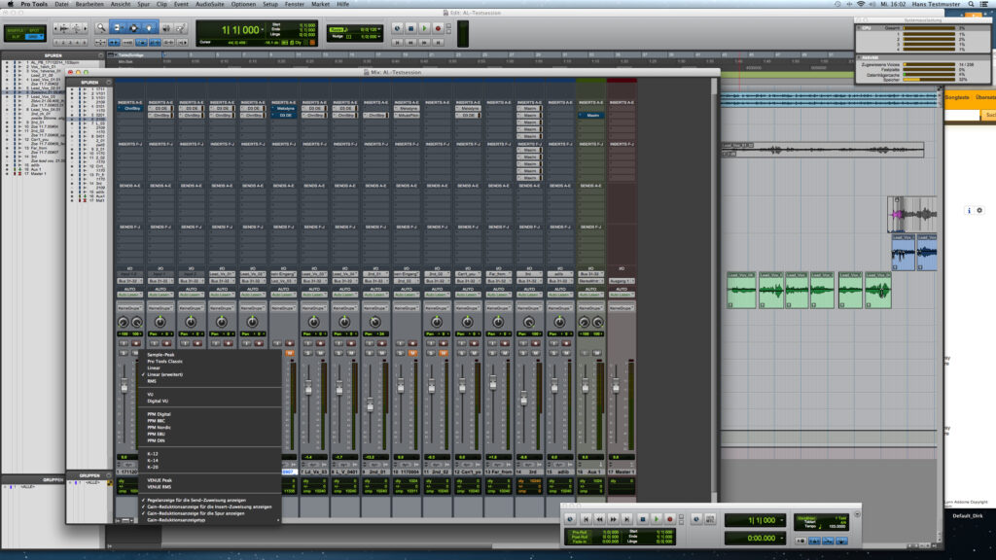Choose Digital VU metering type
This screenshot has width=996, height=560.
(158, 402)
